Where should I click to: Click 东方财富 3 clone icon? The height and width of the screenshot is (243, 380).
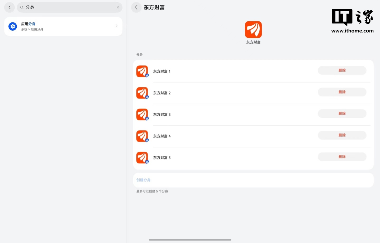(x=142, y=115)
